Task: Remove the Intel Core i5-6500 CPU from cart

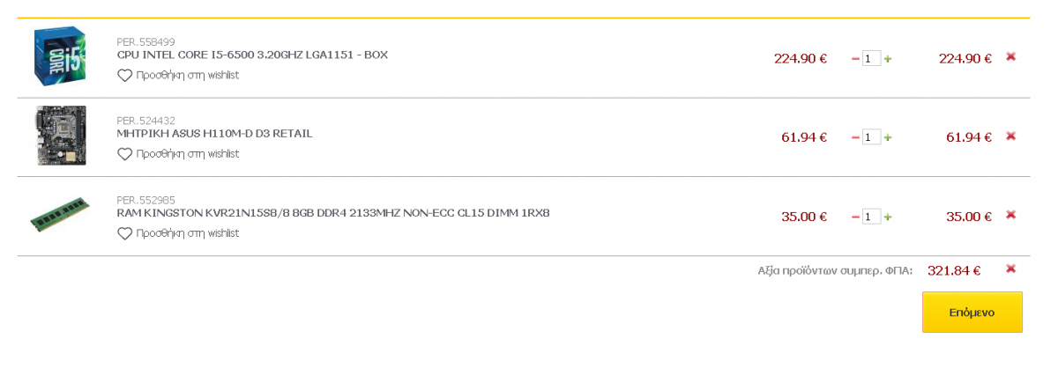Action: tap(1010, 56)
